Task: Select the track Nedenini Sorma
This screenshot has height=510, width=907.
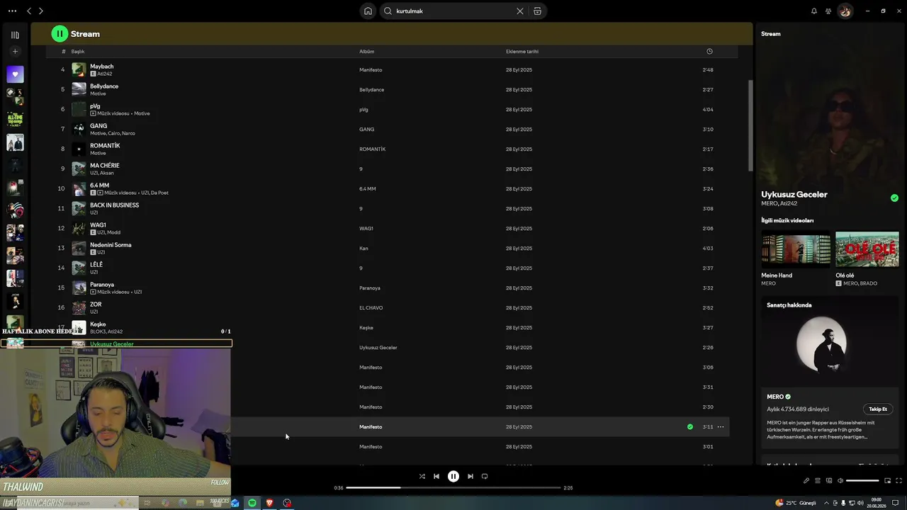Action: pyautogui.click(x=111, y=245)
